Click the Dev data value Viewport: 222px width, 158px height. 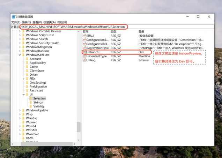141,52
